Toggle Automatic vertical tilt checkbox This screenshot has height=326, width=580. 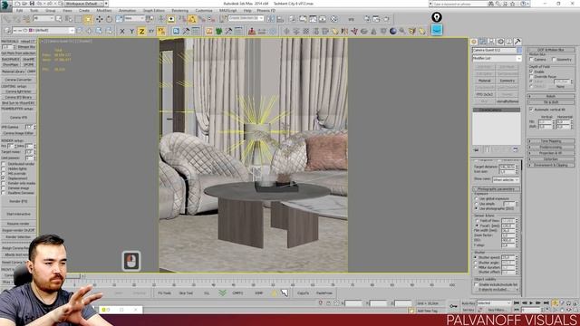(x=532, y=110)
